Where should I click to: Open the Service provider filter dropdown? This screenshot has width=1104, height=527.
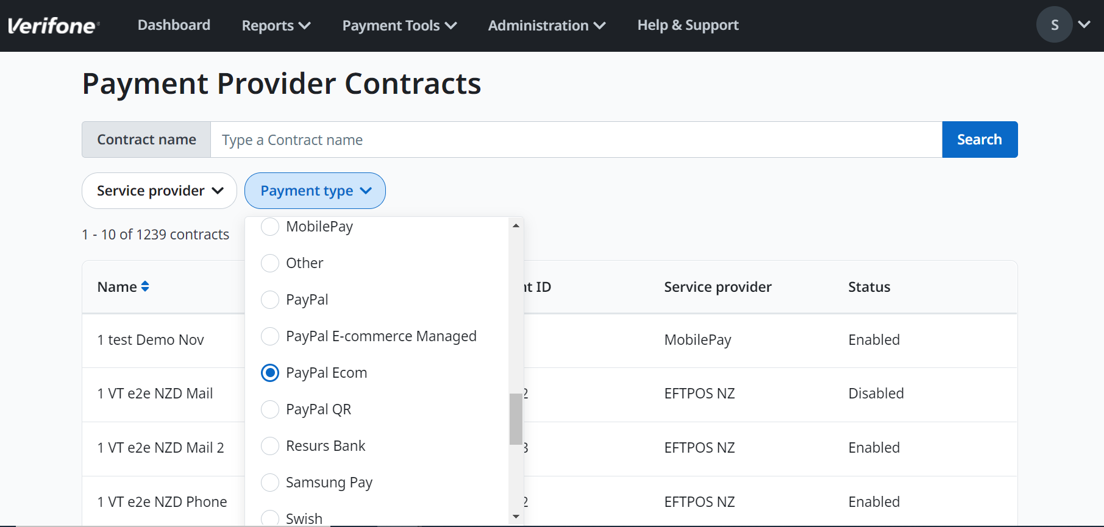coord(158,190)
